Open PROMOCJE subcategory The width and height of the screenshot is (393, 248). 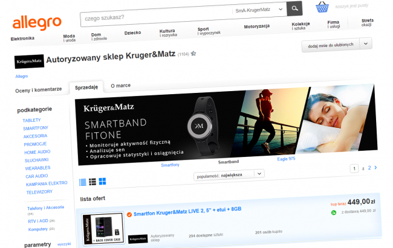click(x=35, y=144)
